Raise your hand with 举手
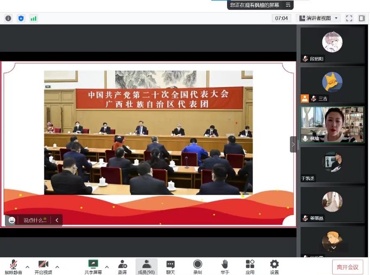Viewport: 370px width, 275px height. coord(225,267)
